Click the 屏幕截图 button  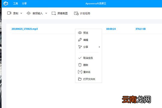(62, 13)
